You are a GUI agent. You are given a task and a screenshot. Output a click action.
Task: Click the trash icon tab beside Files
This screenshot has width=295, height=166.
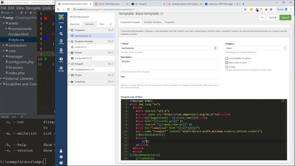[111, 24]
